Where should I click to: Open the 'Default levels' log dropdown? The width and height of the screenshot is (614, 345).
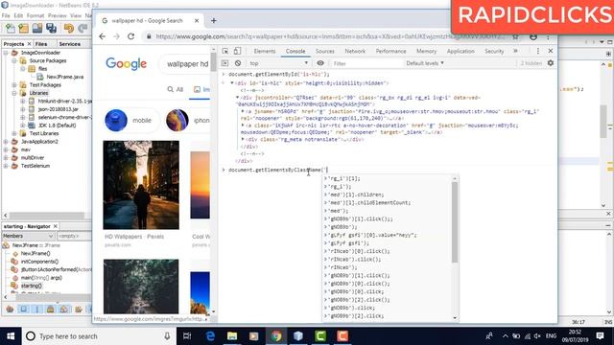coord(425,63)
